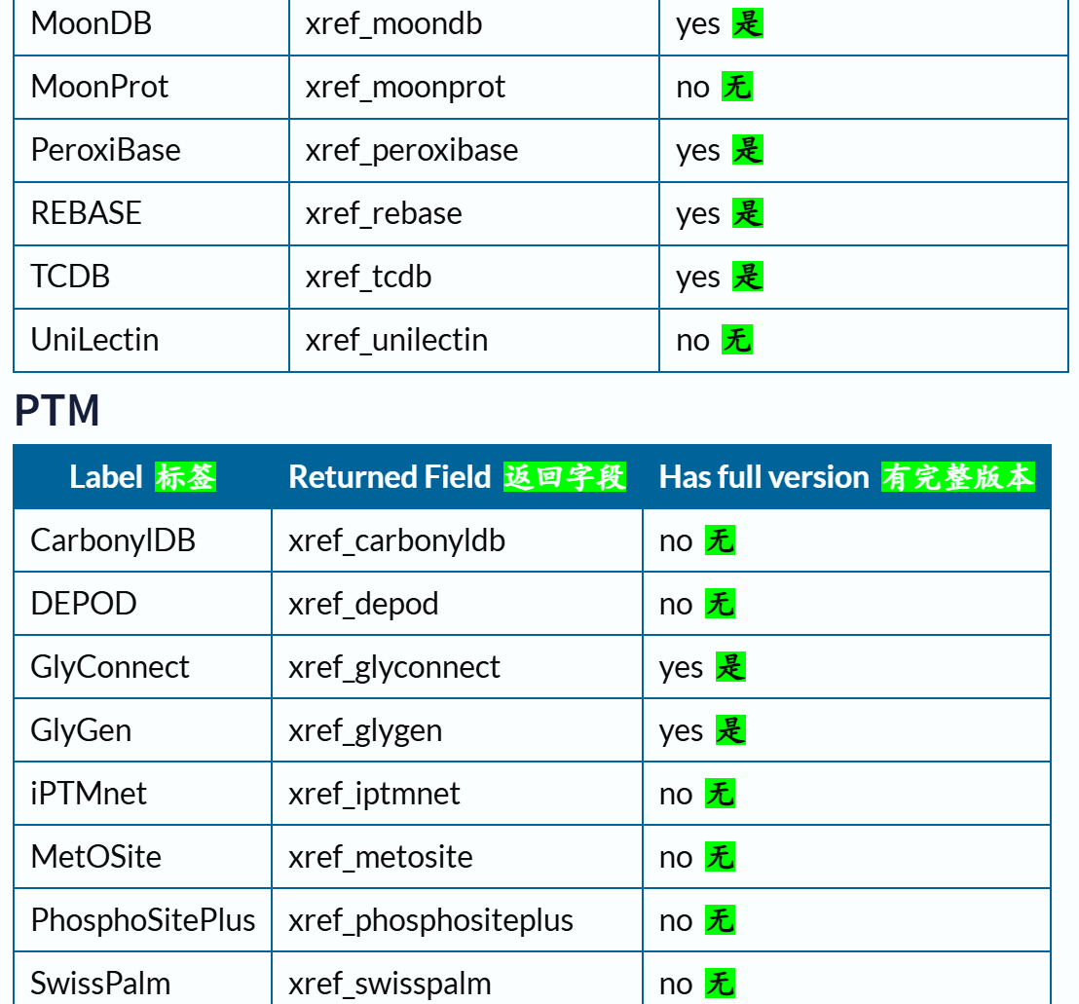Select the xref_depod field text
1079x1004 pixels.
pos(363,604)
